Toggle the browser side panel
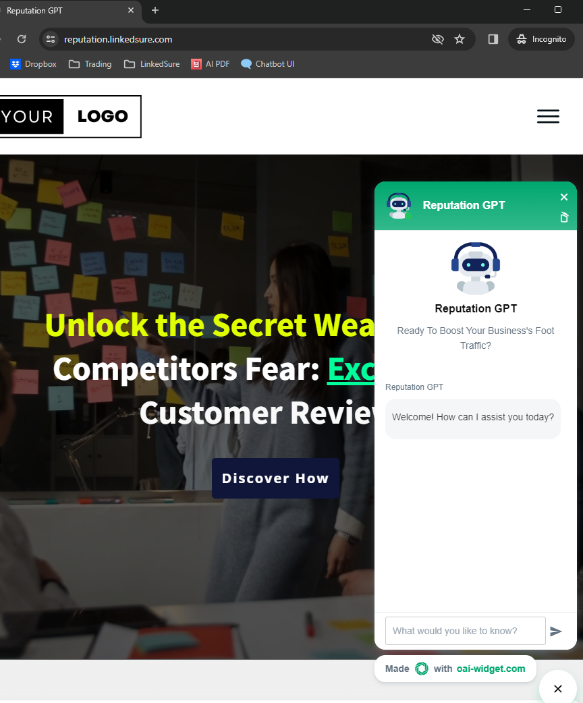The width and height of the screenshot is (583, 703). (x=493, y=39)
